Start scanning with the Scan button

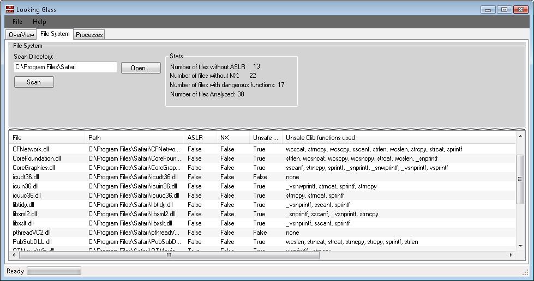tap(34, 82)
